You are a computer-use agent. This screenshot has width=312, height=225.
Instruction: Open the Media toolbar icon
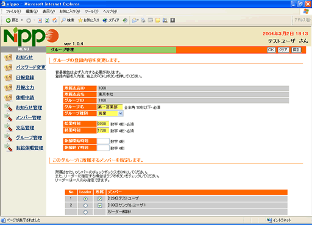coord(105,20)
